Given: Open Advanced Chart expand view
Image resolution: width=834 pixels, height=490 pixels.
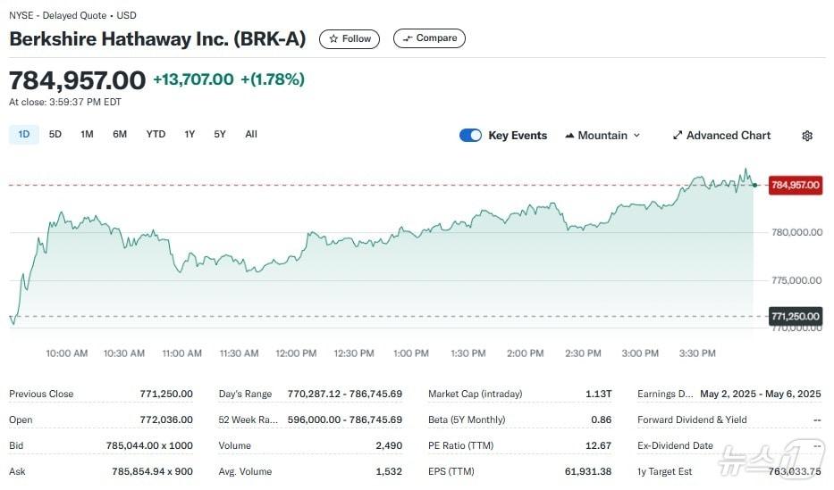Looking at the screenshot, I should click(x=721, y=136).
